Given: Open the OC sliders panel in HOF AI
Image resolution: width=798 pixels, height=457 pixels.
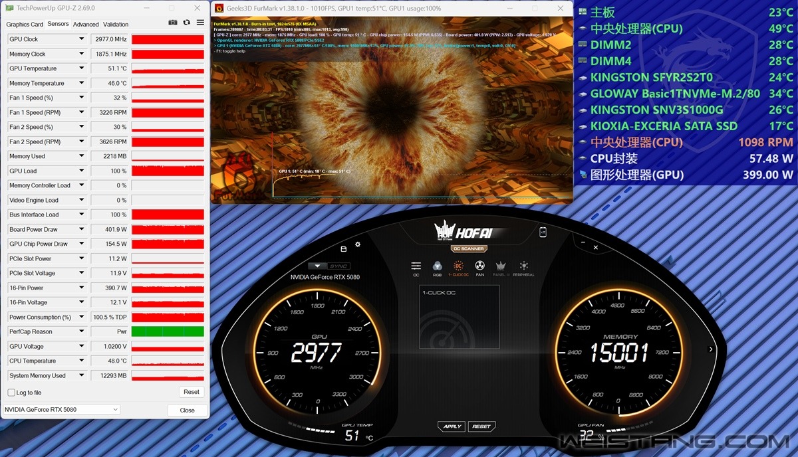Looking at the screenshot, I should click(416, 267).
